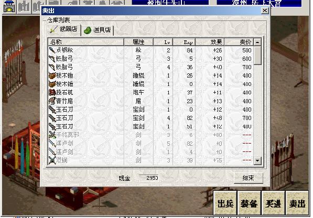313x218 pixels.
Task: Open the 买进 buy panel
Action: [273, 203]
